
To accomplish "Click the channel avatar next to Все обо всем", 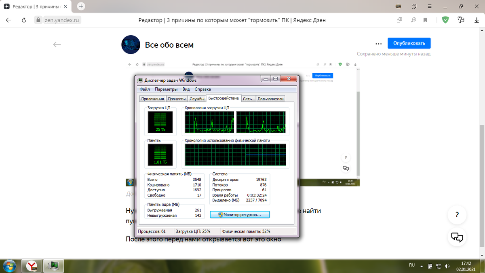I will point(131,44).
